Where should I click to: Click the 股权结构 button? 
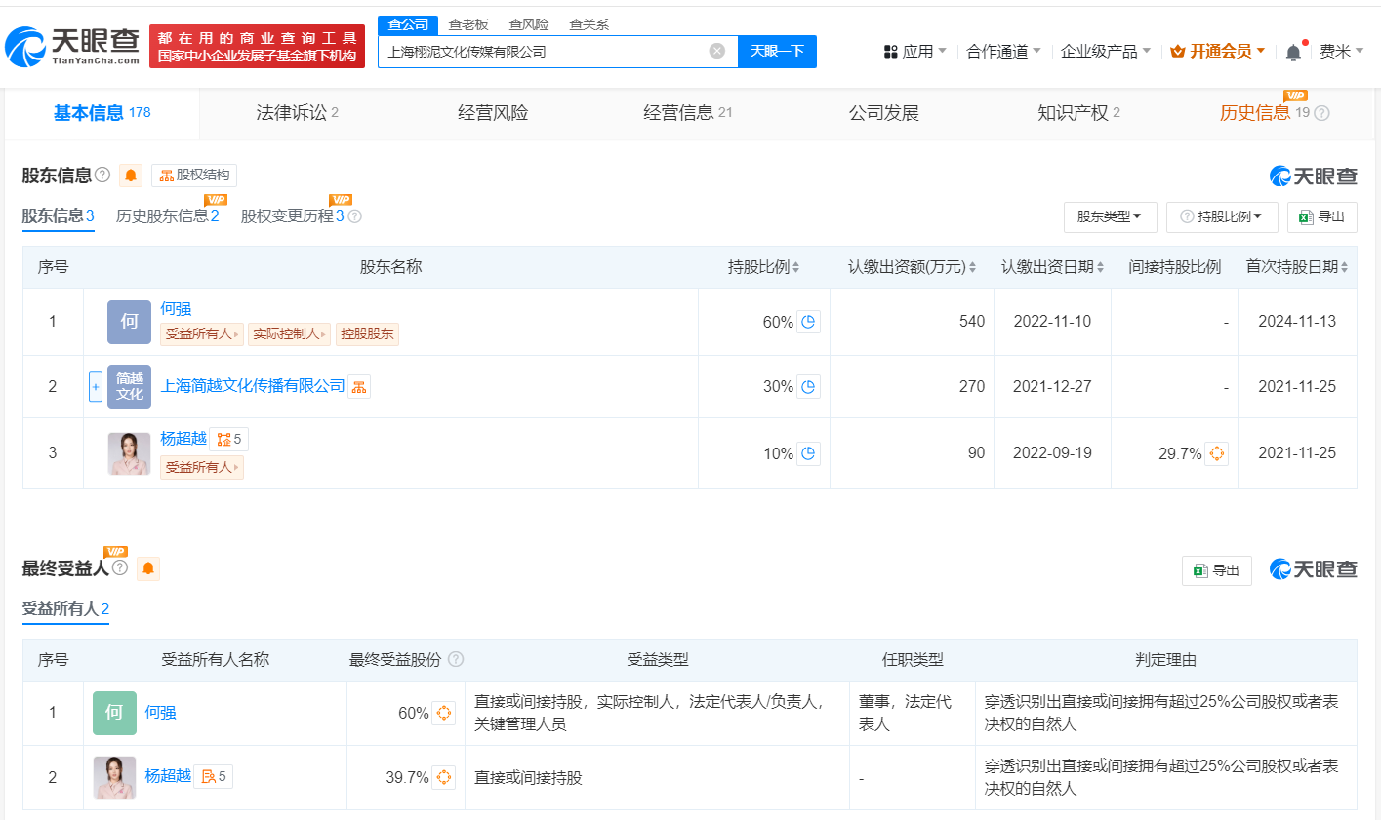pyautogui.click(x=194, y=176)
